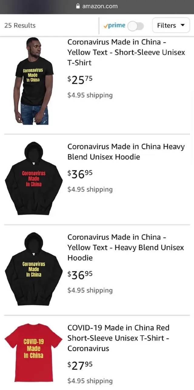Image resolution: width=194 pixels, height=390 pixels.
Task: Click shipping text under first T-shirt
Action: click(x=90, y=95)
